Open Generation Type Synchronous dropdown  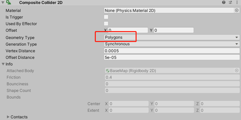point(172,44)
